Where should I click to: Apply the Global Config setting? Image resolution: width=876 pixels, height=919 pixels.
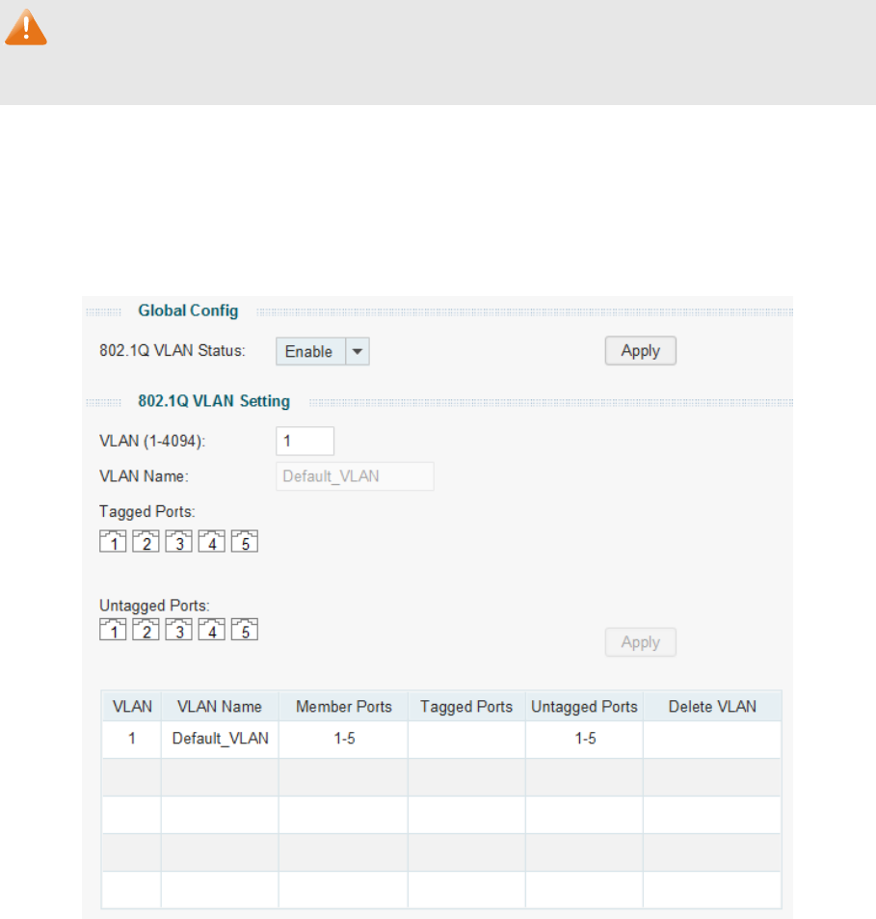641,350
